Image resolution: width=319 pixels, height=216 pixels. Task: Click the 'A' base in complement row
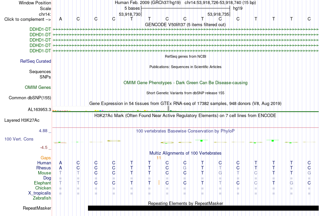click(60, 19)
